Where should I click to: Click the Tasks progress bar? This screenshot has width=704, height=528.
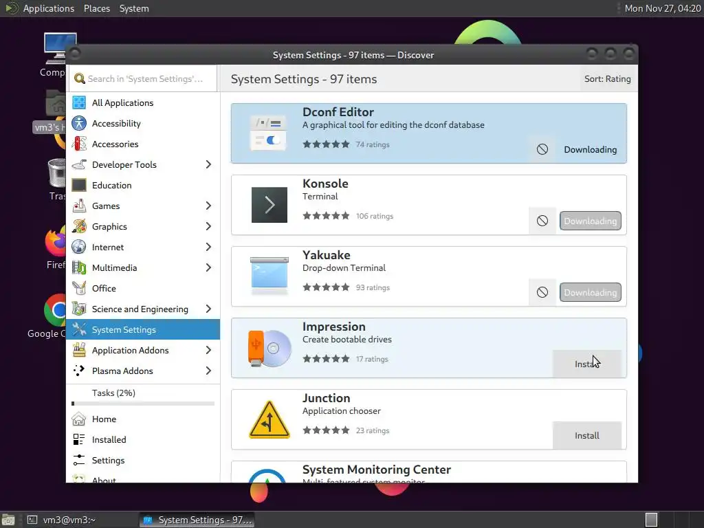pyautogui.click(x=143, y=404)
